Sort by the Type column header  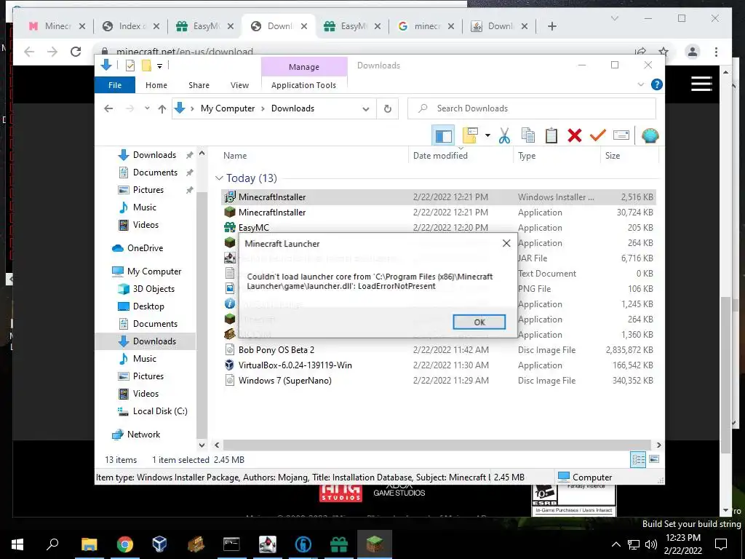click(527, 156)
